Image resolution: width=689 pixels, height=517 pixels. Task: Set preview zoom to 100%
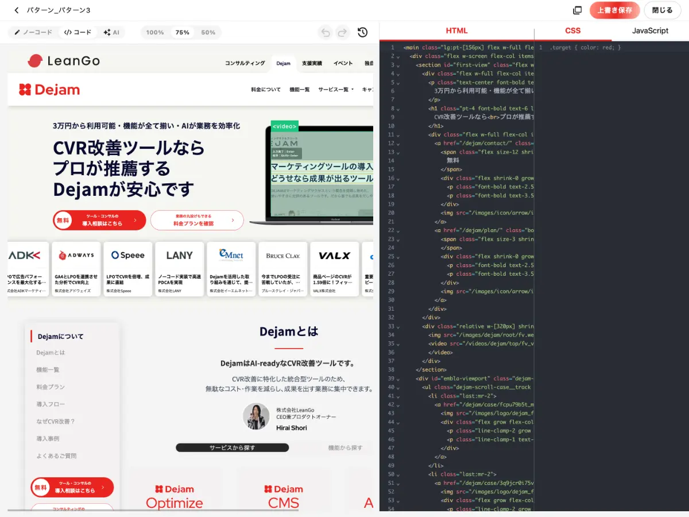155,33
